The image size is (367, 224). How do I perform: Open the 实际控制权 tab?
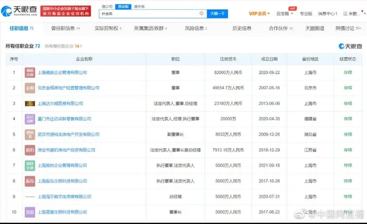click(108, 28)
